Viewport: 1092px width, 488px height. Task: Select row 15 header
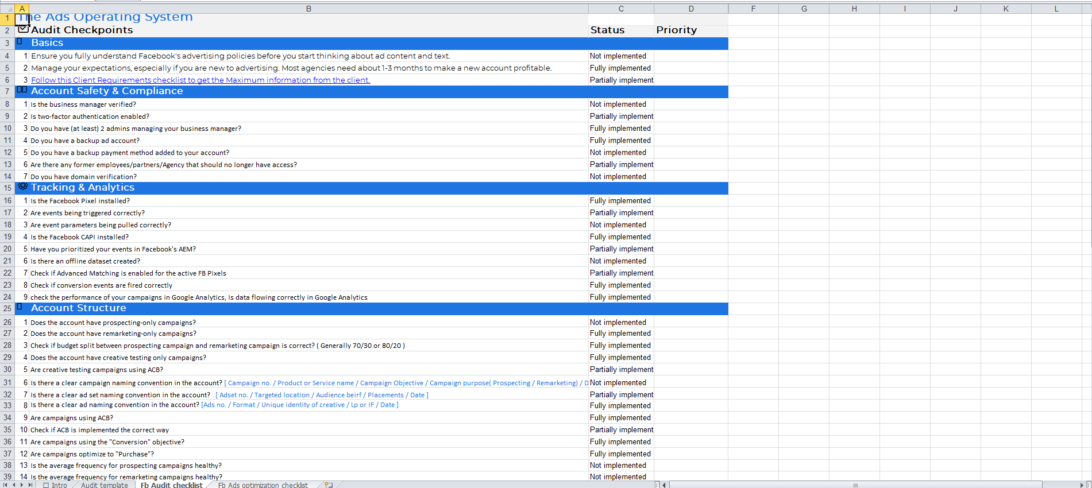tap(7, 188)
